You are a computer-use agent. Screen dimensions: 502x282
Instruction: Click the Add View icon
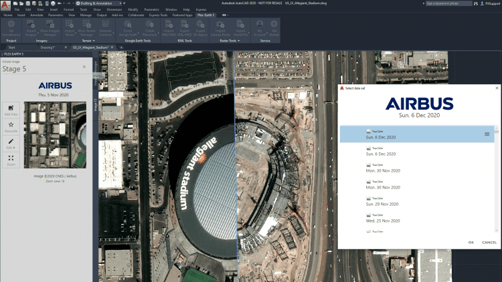pos(11,109)
